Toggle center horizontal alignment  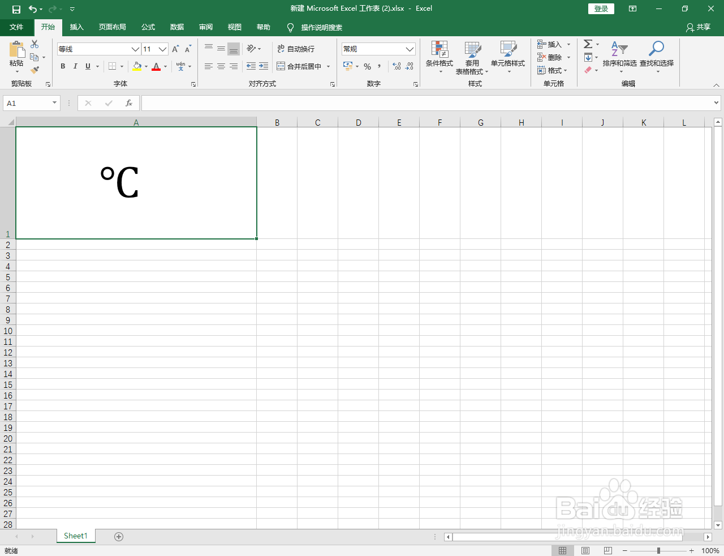tap(221, 66)
